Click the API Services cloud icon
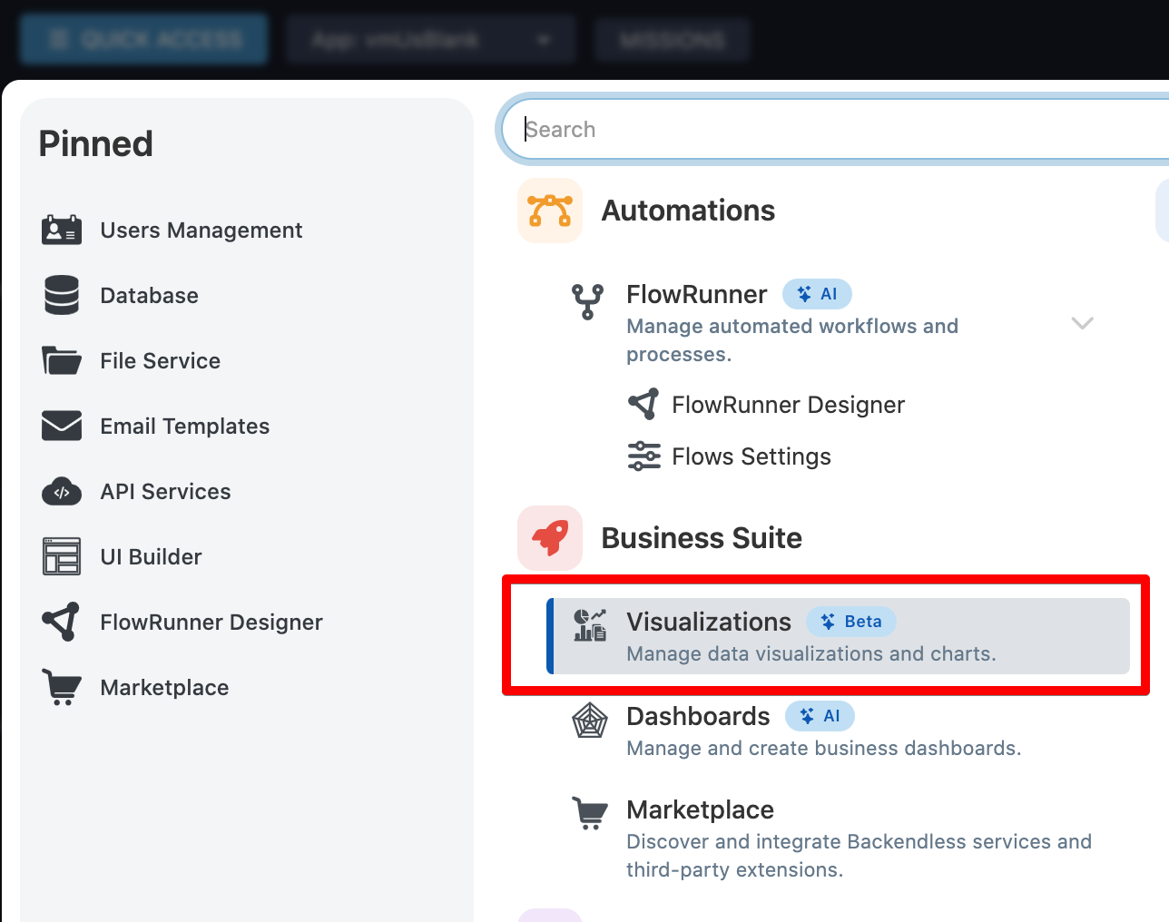 point(62,492)
